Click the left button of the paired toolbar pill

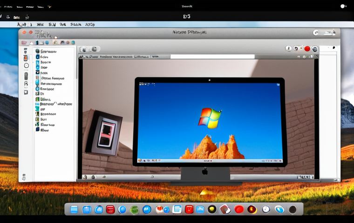click(x=84, y=49)
